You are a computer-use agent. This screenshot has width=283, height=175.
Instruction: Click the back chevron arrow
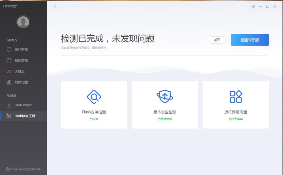pos(55,7)
